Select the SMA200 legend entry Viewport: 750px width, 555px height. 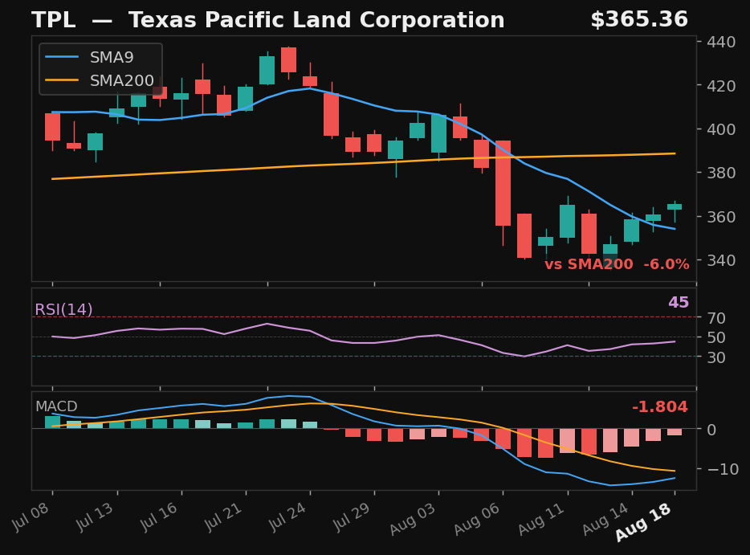pyautogui.click(x=100, y=80)
